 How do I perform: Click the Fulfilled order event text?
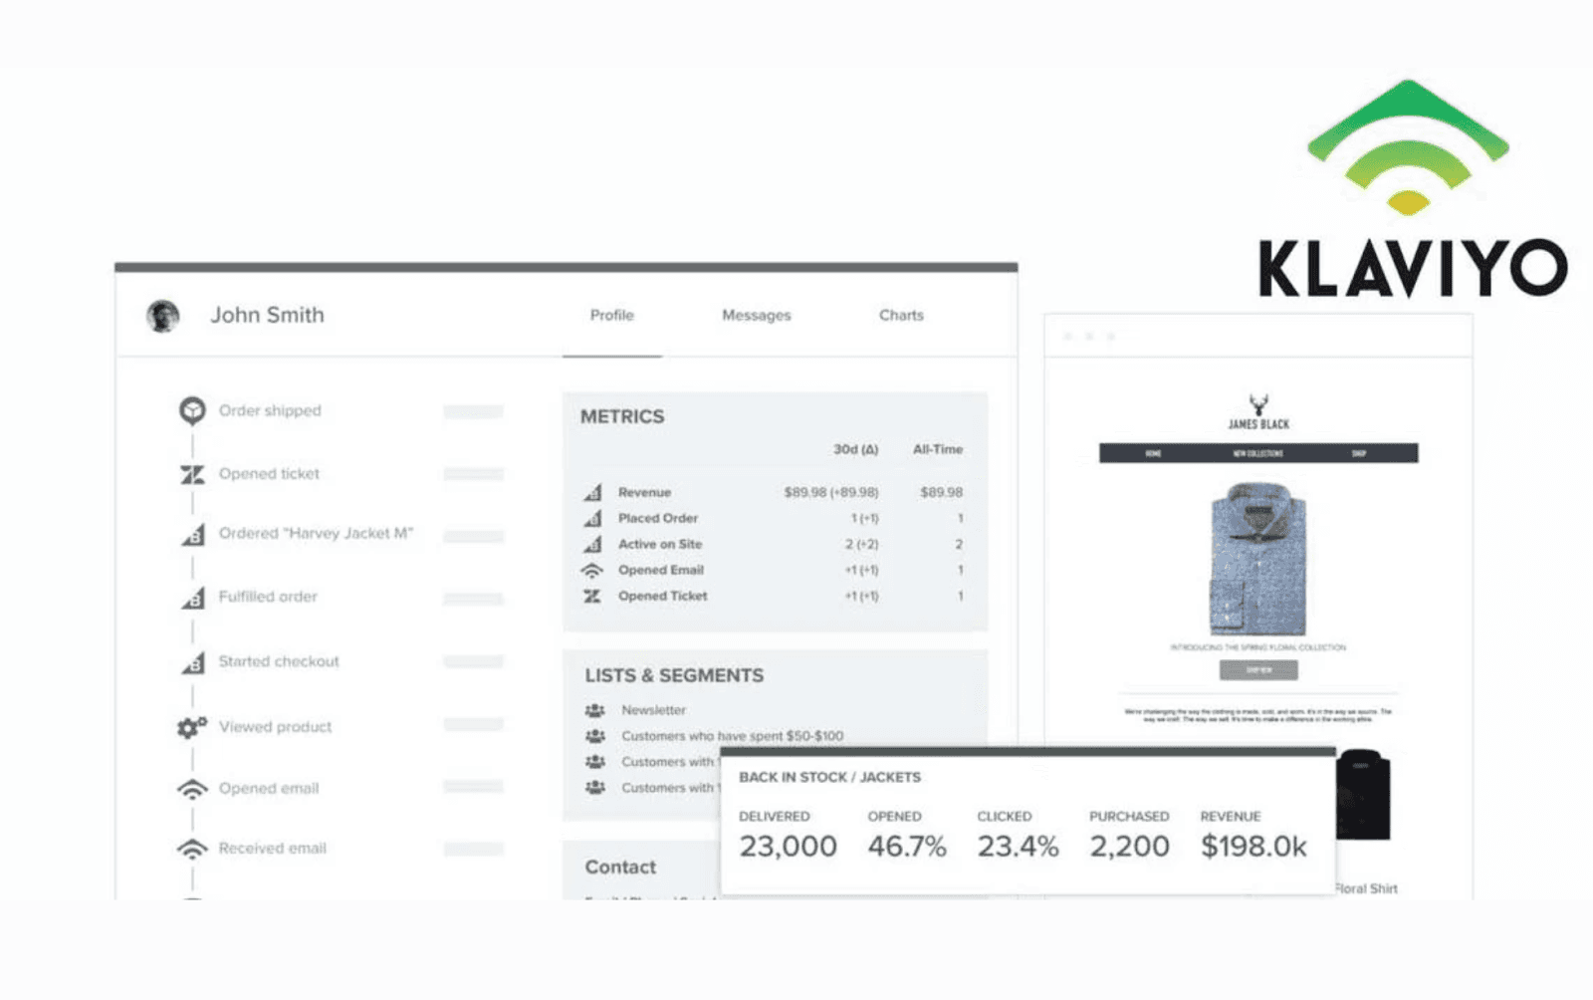tap(268, 597)
